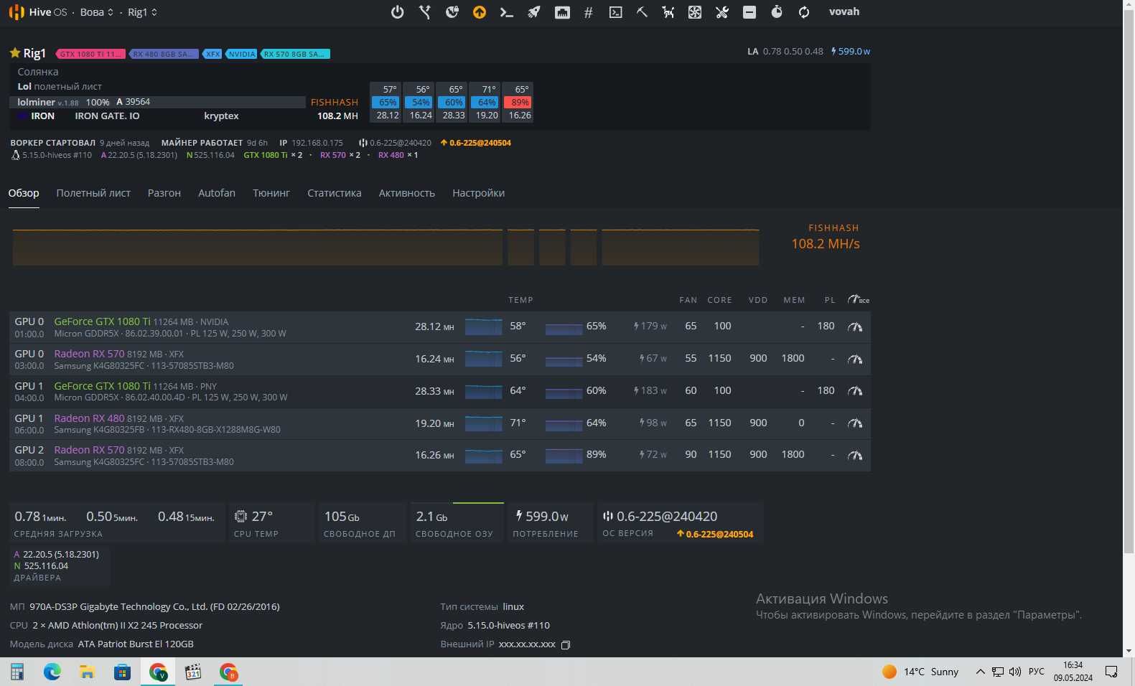The image size is (1135, 686).
Task: Click the wrench and screwdriver tools icon
Action: (722, 12)
